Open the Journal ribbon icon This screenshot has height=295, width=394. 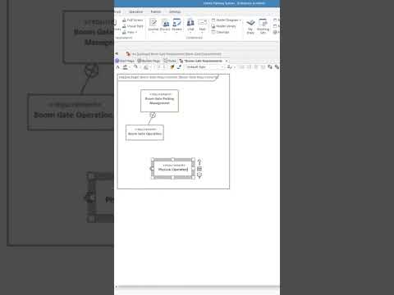point(153,25)
